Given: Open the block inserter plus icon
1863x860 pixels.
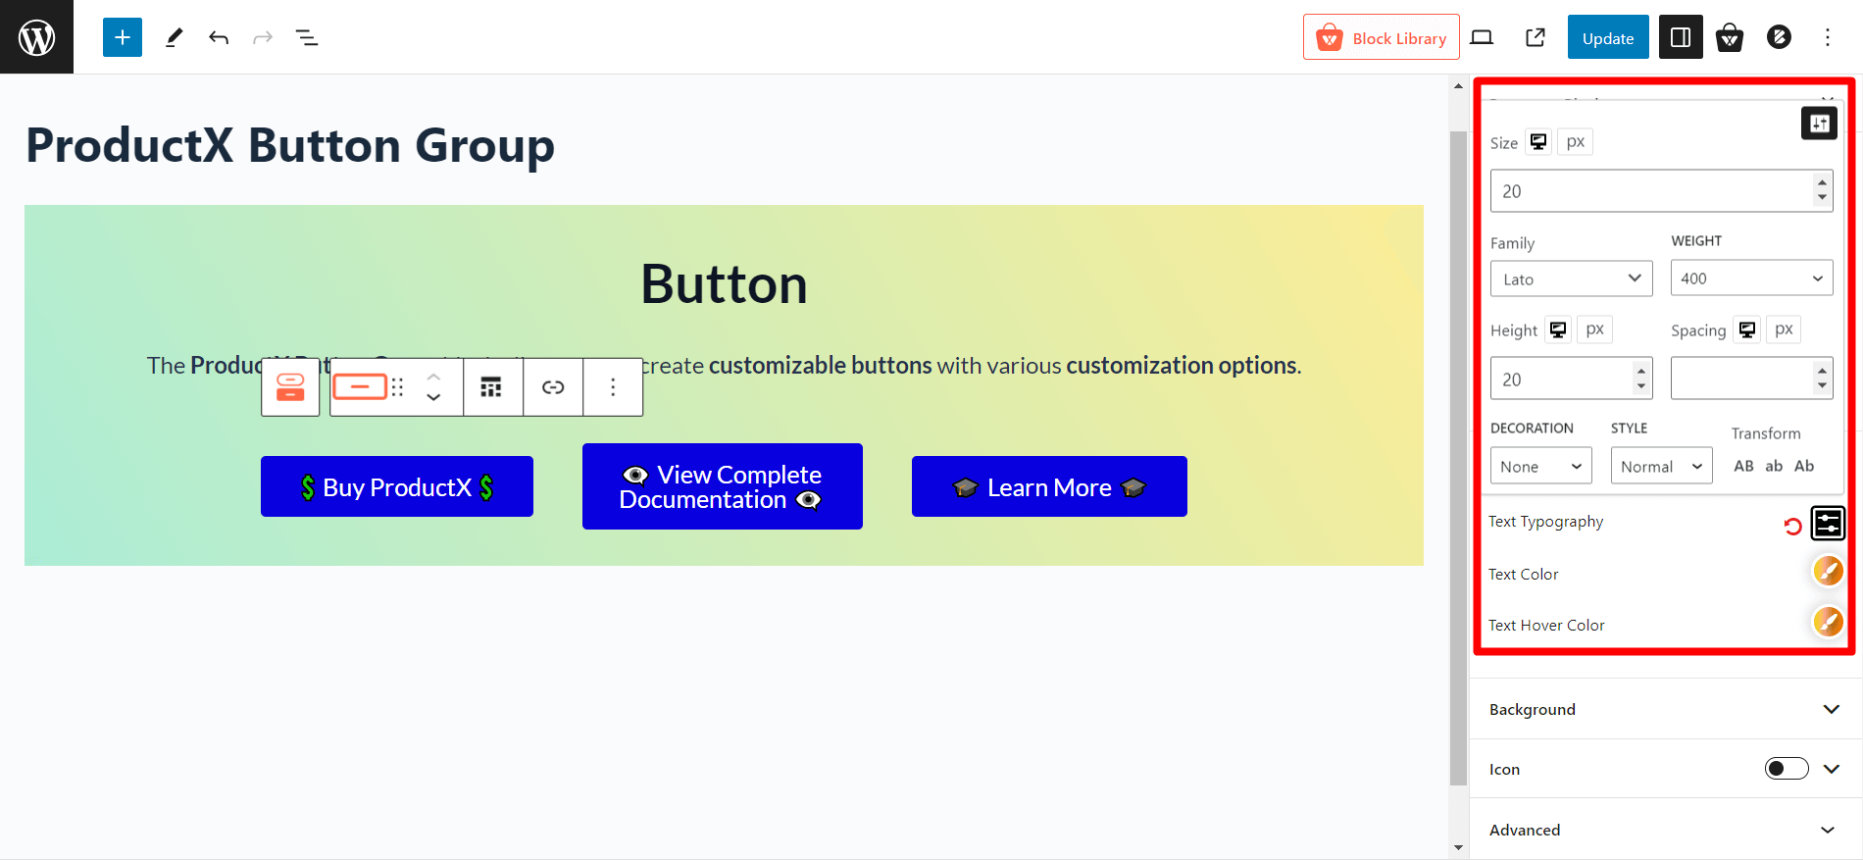Looking at the screenshot, I should tap(122, 36).
